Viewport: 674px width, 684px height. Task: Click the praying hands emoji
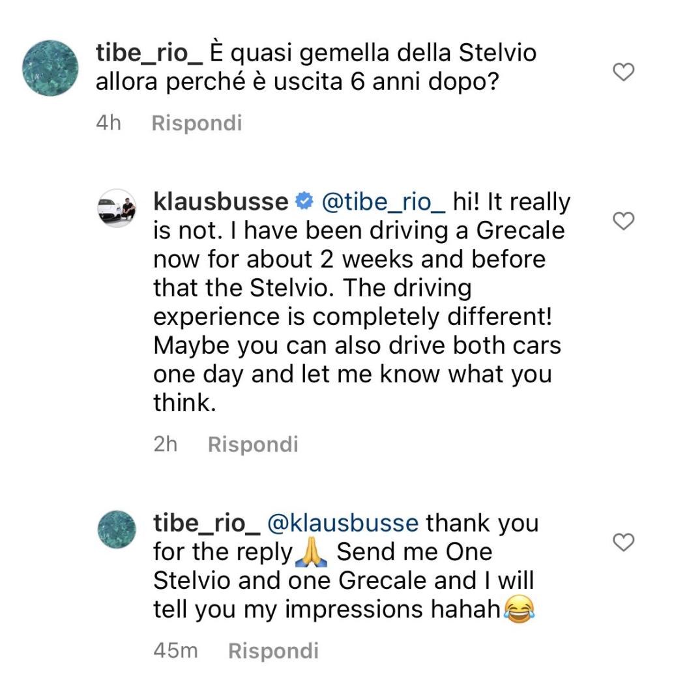click(x=313, y=552)
